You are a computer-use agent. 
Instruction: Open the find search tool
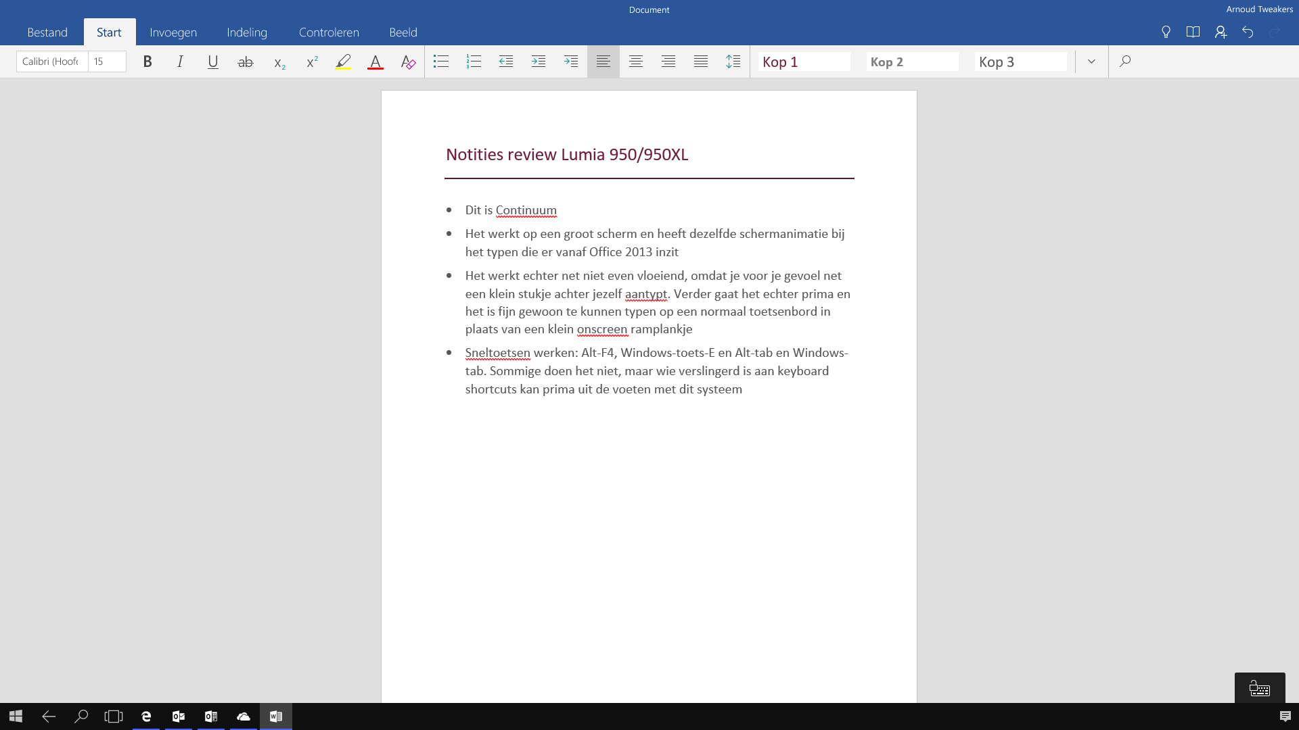[x=1125, y=62]
